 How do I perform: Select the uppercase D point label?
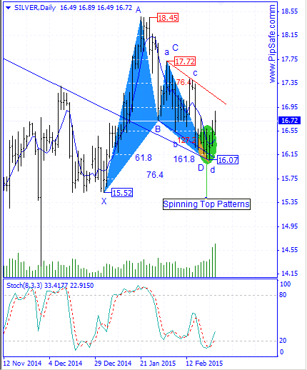[x=201, y=168]
